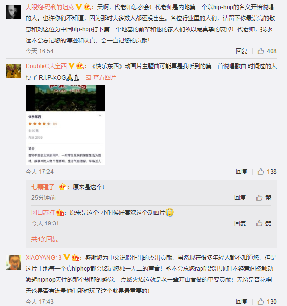The image size is (287, 306).
Task: Open username link 冈口苏打
Action: 43,212
